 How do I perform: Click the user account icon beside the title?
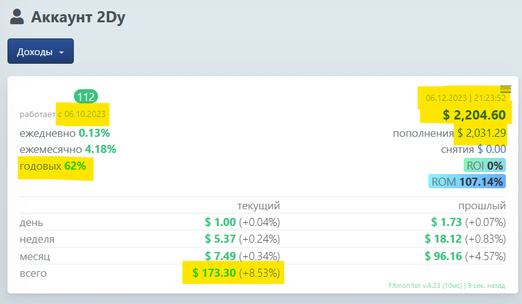point(17,17)
